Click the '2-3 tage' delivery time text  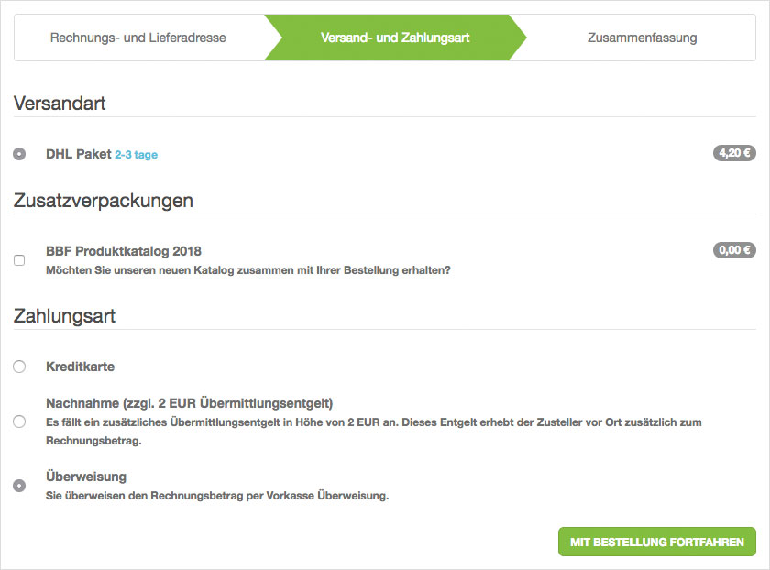136,155
